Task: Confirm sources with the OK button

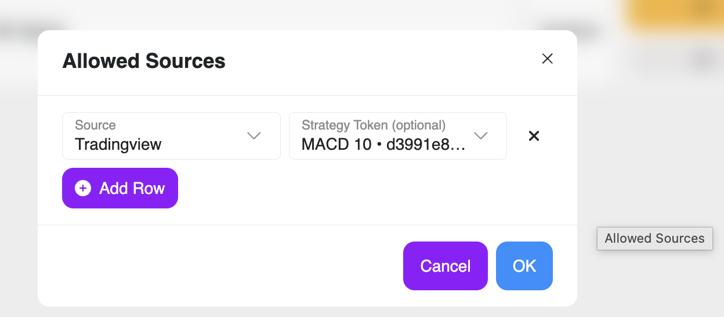Action: click(524, 266)
